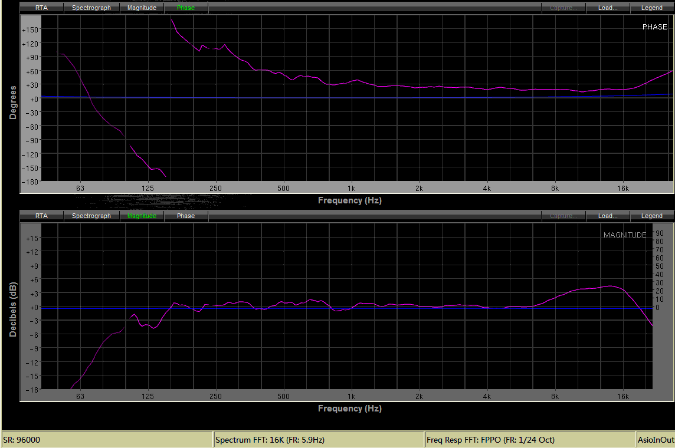
Task: Click the PHASE label in the phase graph
Action: [x=654, y=27]
